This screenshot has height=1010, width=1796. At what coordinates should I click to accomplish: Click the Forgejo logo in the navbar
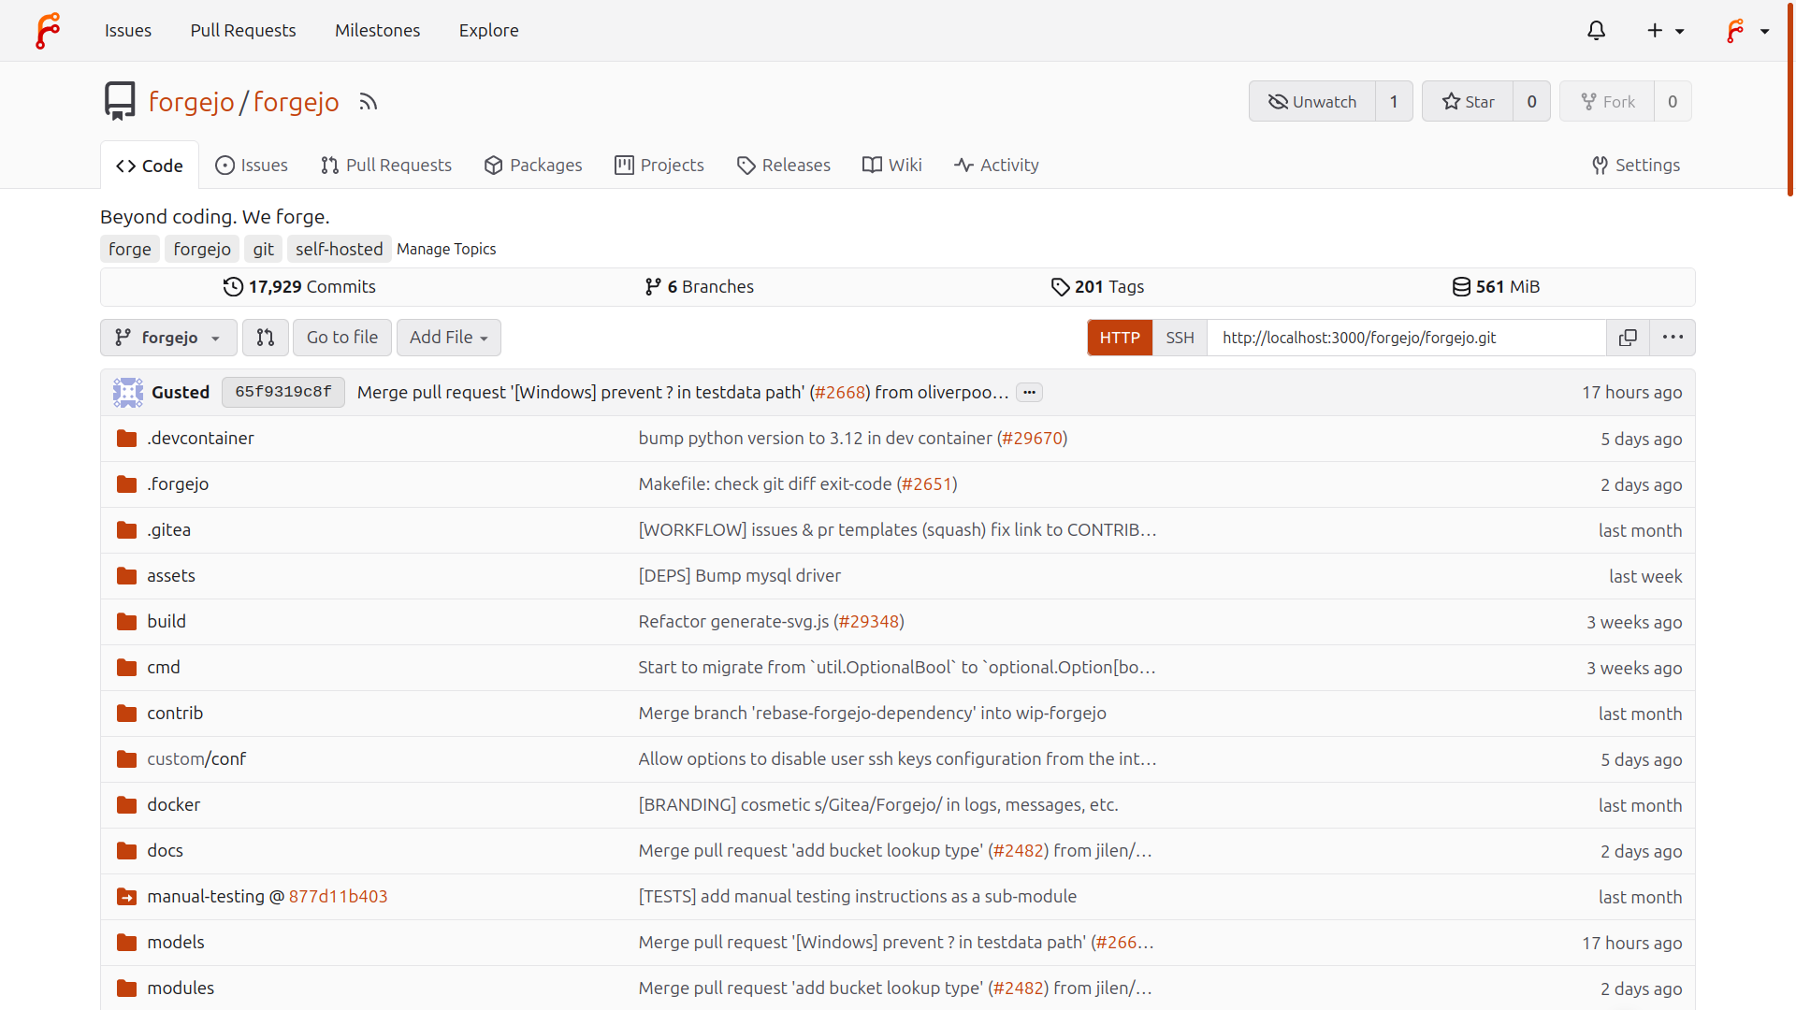point(47,30)
